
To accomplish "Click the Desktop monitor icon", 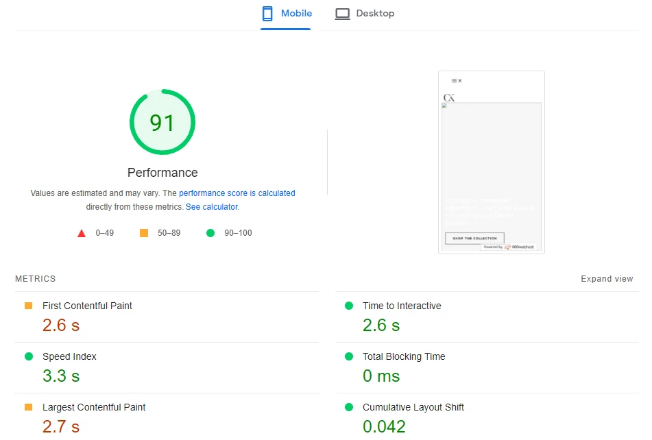I will tap(342, 14).
